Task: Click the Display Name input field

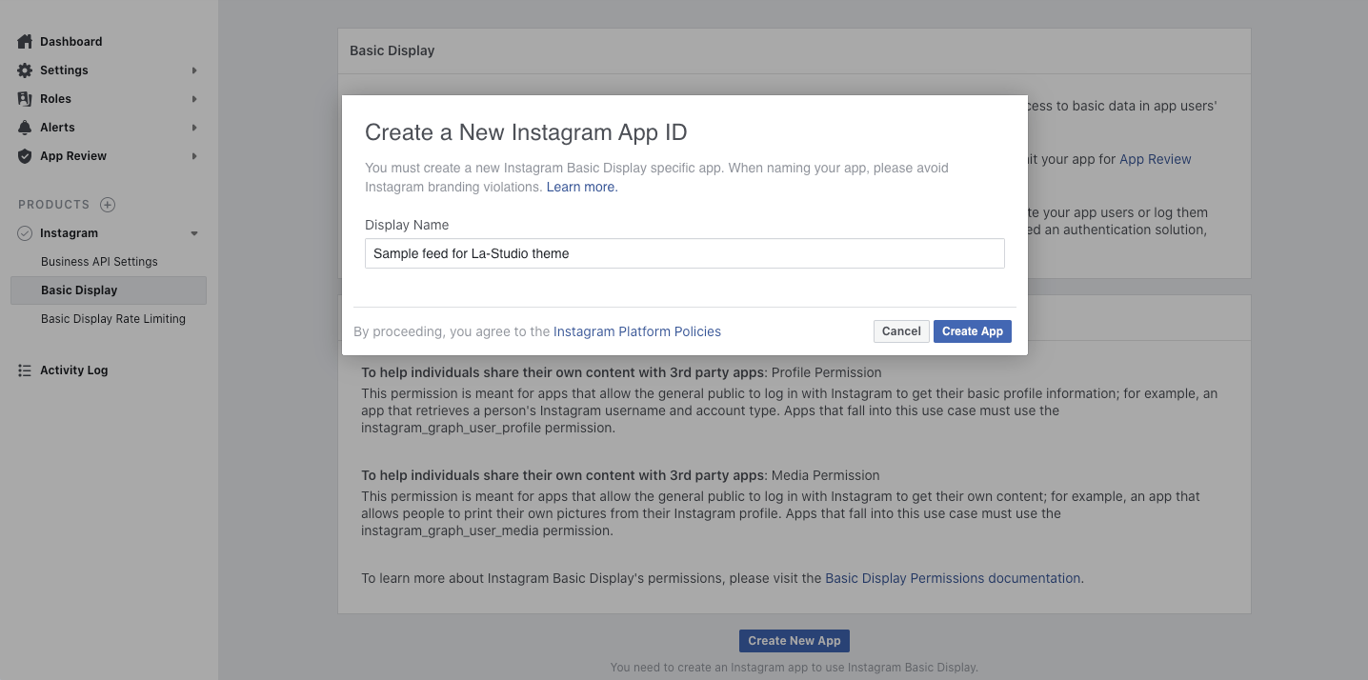Action: 684,253
